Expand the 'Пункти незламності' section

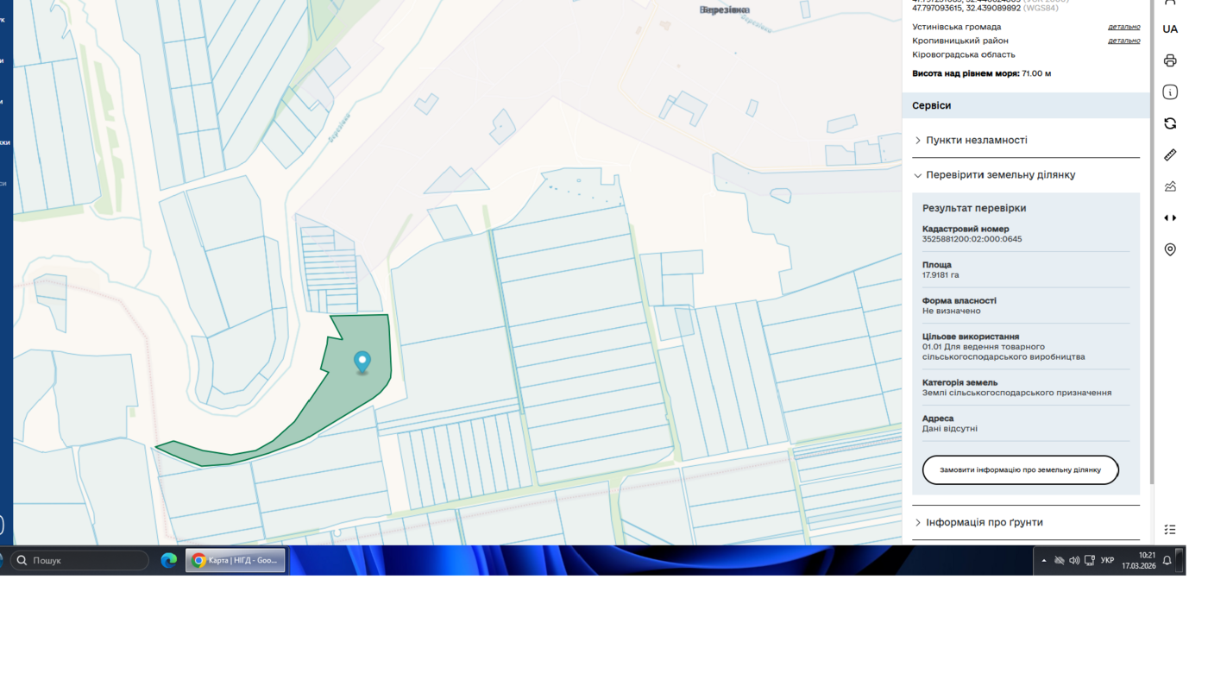[x=1026, y=140]
